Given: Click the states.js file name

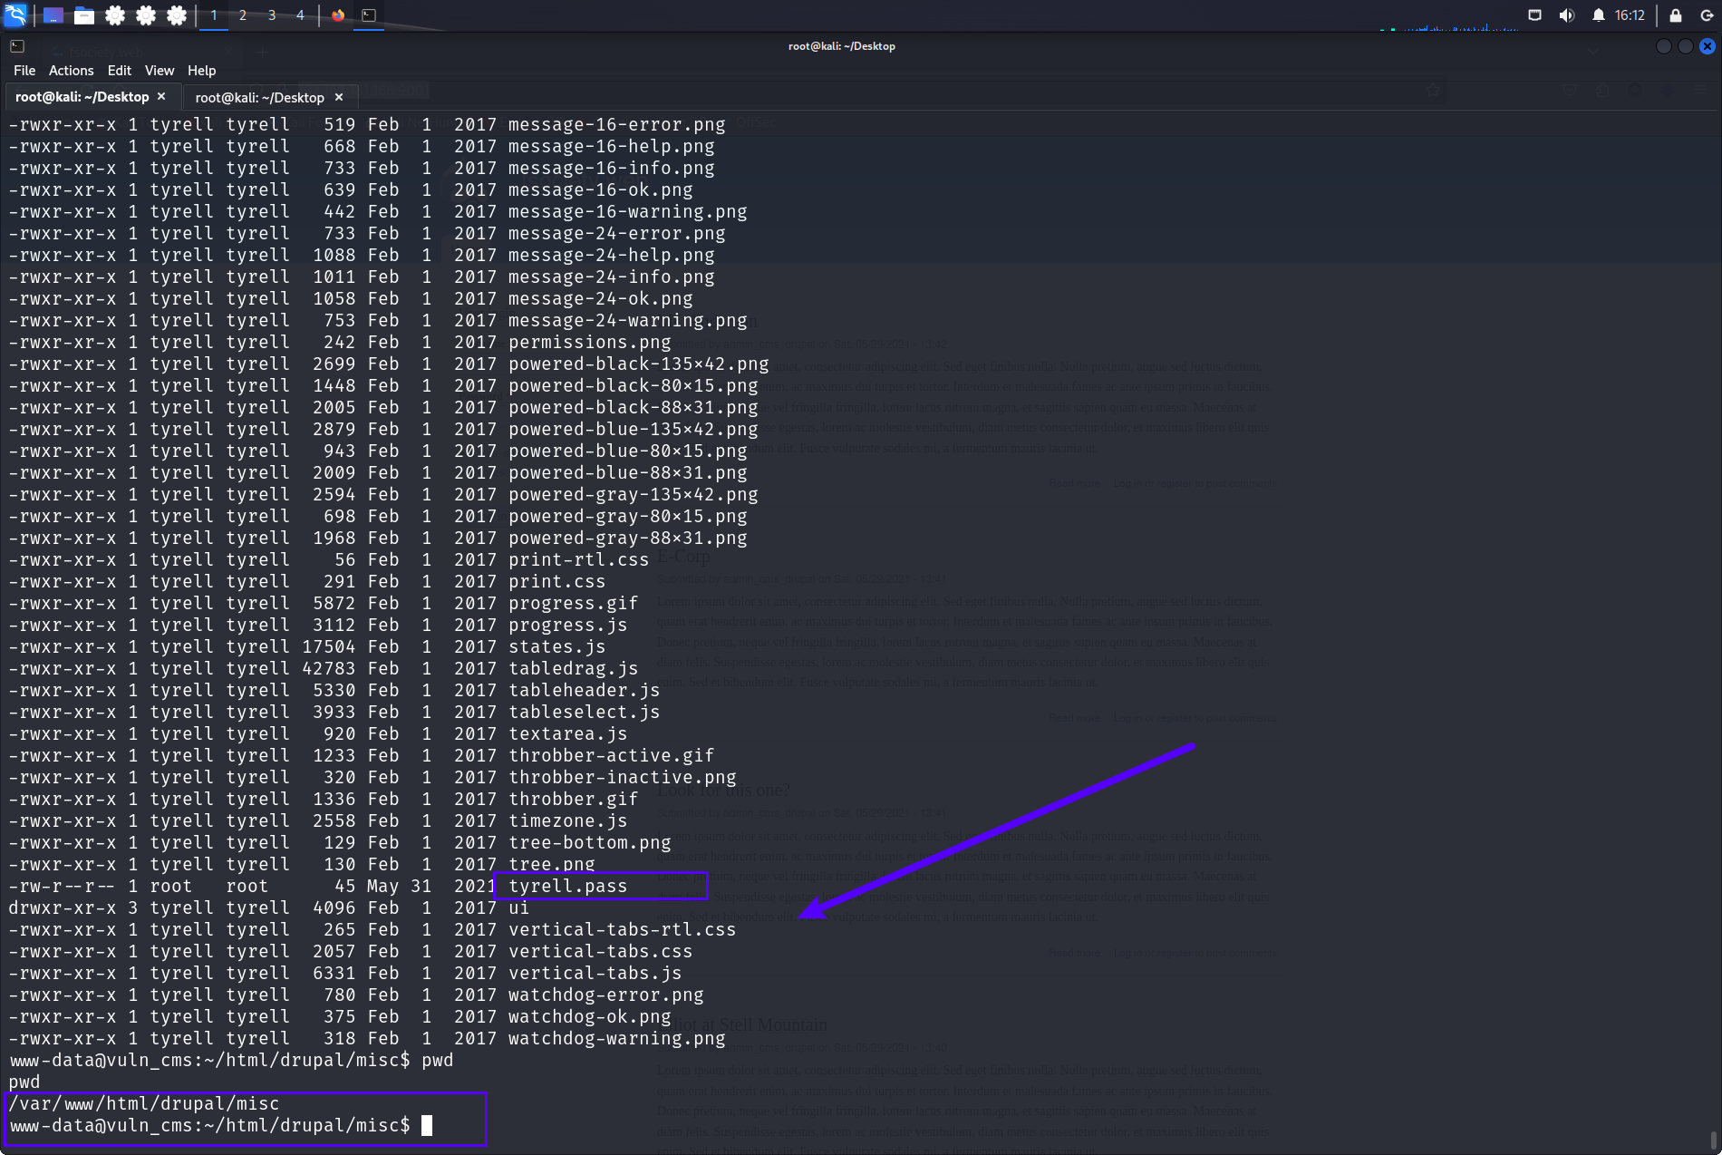Looking at the screenshot, I should [557, 646].
